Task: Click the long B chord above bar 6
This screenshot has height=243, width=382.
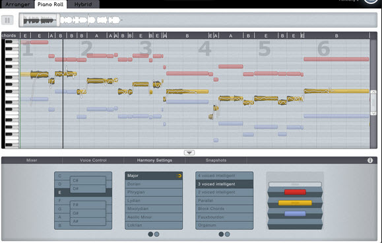Action: 336,36
